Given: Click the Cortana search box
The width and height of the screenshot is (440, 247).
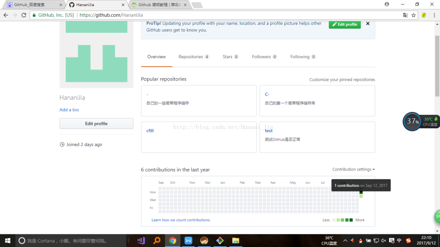Looking at the screenshot, I should pos(71,240).
